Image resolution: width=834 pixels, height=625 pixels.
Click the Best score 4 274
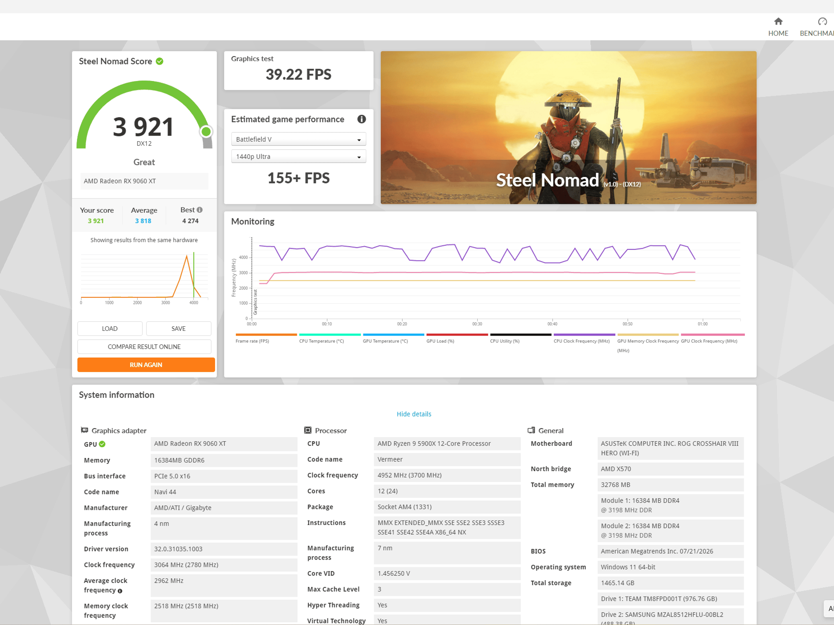coord(190,221)
